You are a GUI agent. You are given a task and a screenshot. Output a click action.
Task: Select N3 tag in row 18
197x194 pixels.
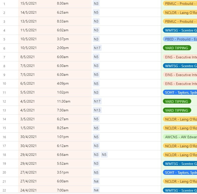(96, 155)
